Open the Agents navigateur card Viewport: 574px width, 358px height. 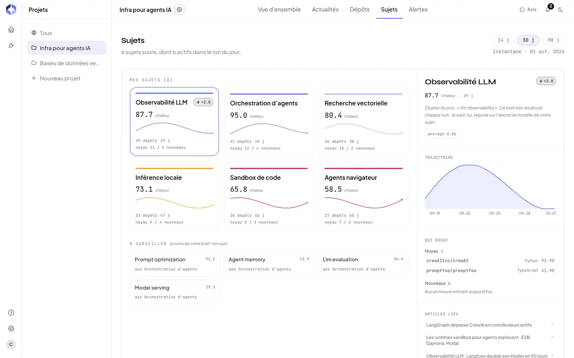(363, 197)
